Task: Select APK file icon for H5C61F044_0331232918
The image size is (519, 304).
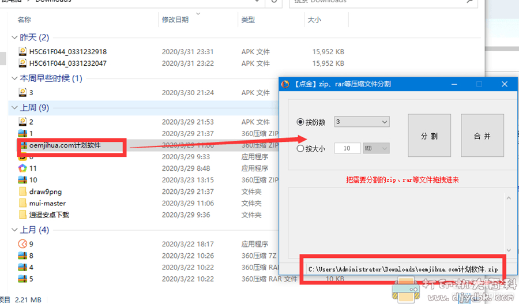Action: [22, 52]
